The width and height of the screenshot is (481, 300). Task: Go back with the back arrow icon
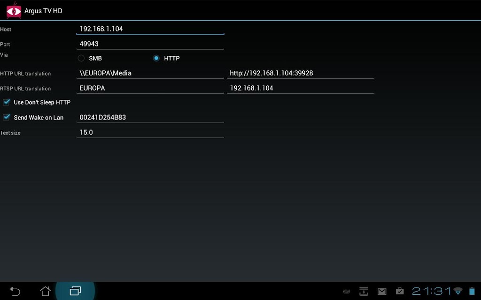point(15,291)
